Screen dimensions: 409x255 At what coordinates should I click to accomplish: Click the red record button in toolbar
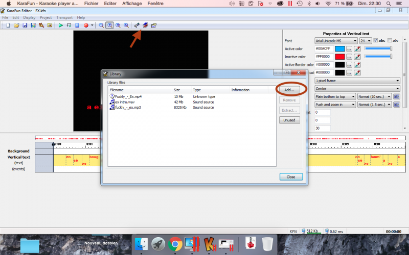[86, 25]
